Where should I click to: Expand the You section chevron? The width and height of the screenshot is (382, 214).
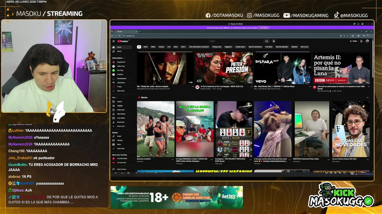click(x=117, y=97)
